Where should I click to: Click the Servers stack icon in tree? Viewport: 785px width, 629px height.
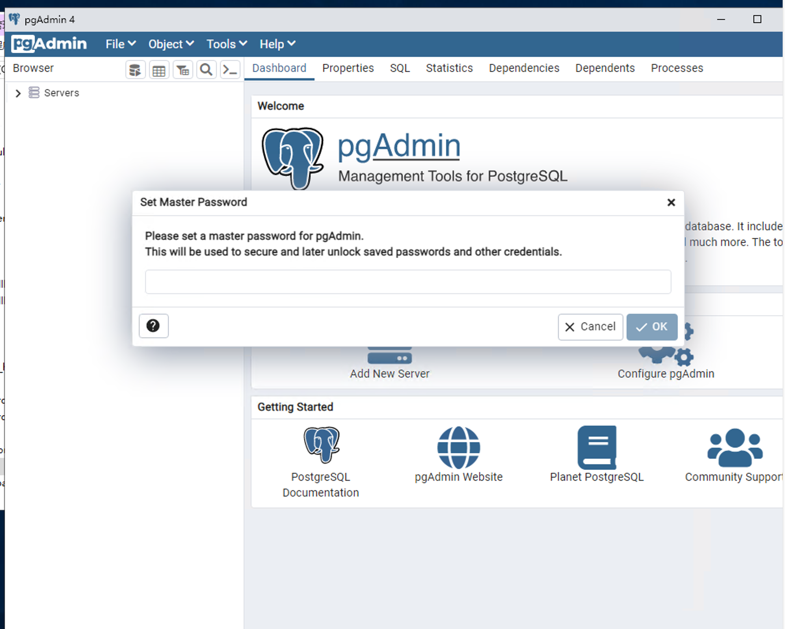(34, 93)
